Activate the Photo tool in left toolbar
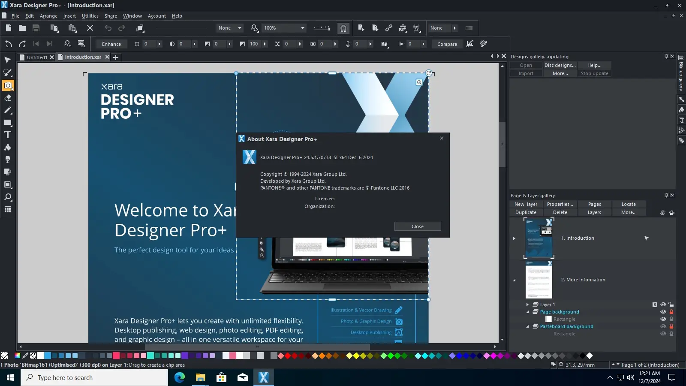This screenshot has height=386, width=686. (x=8, y=85)
